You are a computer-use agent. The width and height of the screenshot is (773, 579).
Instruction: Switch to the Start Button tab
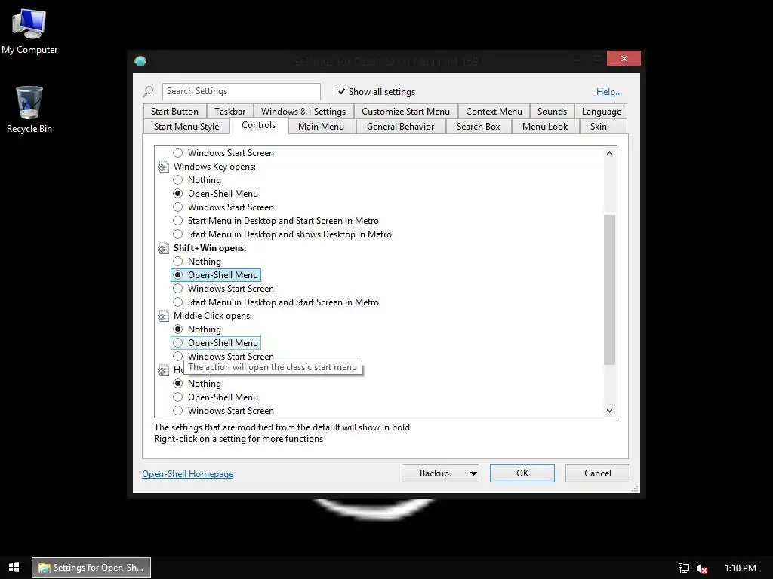174,112
